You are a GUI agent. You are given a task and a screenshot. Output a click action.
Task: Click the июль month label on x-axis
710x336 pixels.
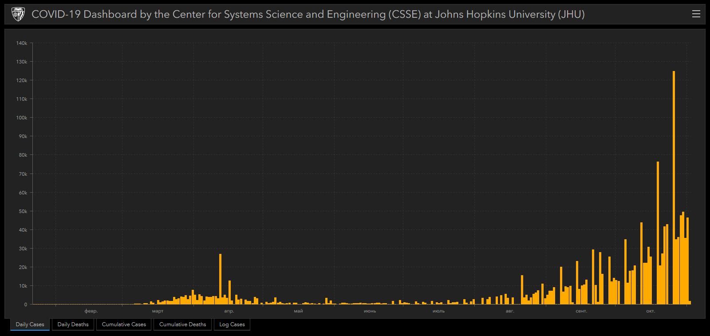pos(439,311)
